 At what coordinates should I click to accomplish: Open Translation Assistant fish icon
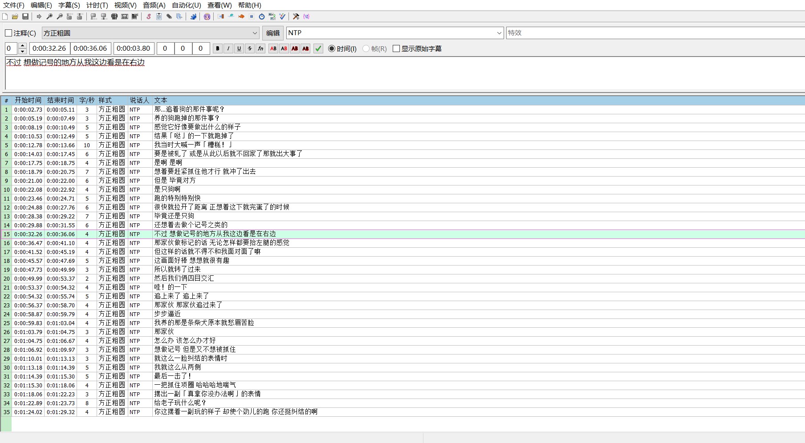coord(241,16)
